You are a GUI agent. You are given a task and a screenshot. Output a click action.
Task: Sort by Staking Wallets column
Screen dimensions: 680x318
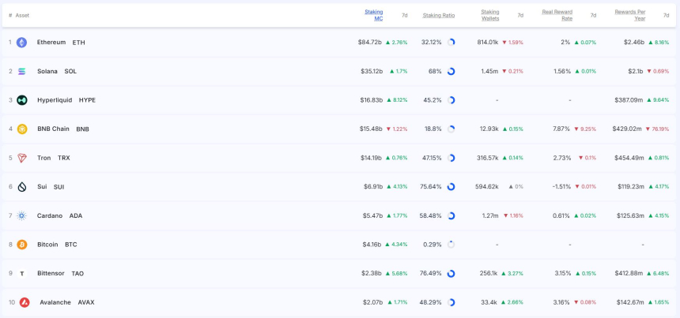coord(489,15)
